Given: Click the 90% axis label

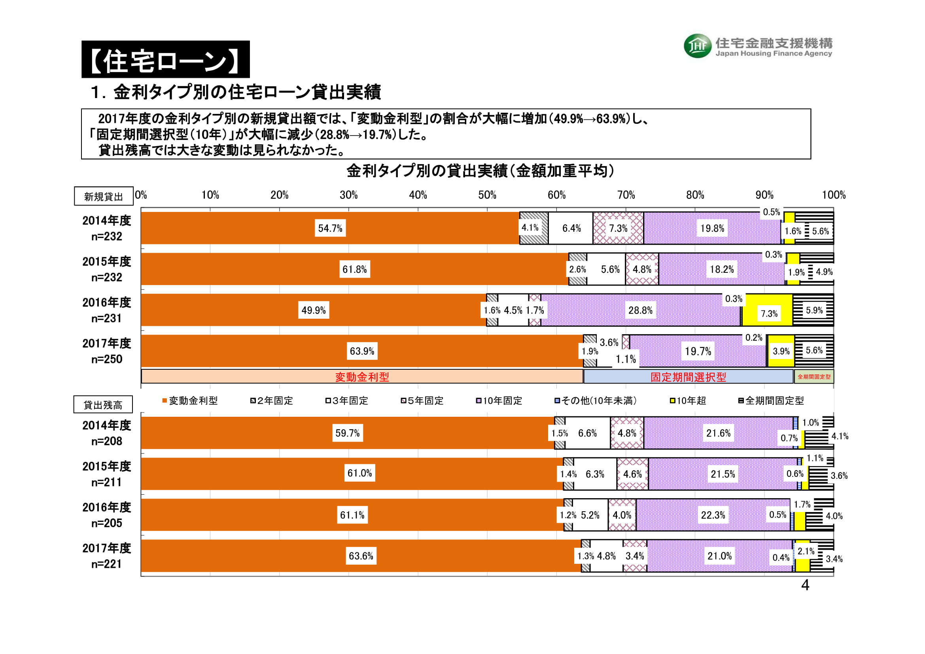Looking at the screenshot, I should point(764,195).
